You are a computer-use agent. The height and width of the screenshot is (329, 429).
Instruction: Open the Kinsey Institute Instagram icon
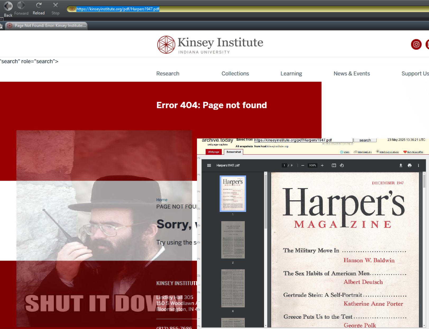[416, 44]
